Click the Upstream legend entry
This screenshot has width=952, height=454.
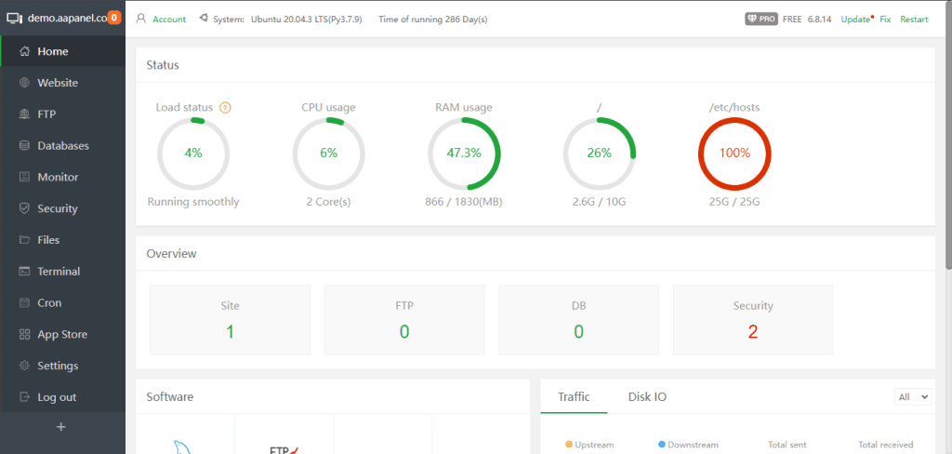588,445
